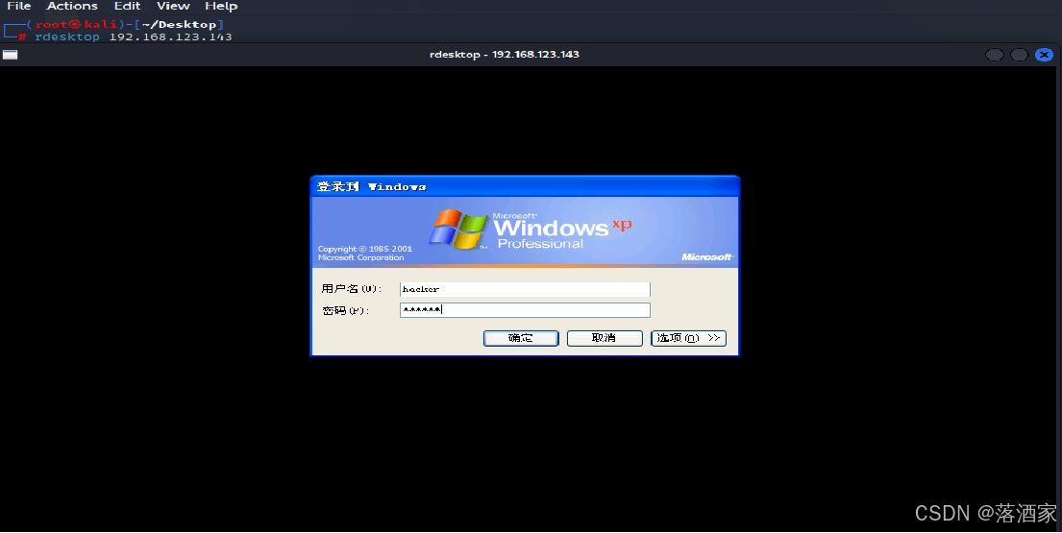Click the rdesktop - 192.168.123.143 window title
This screenshot has width=1062, height=533.
[x=505, y=54]
